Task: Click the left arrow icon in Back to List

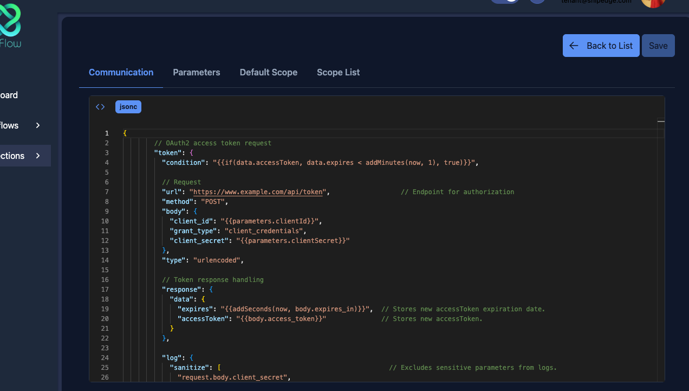Action: [x=574, y=46]
